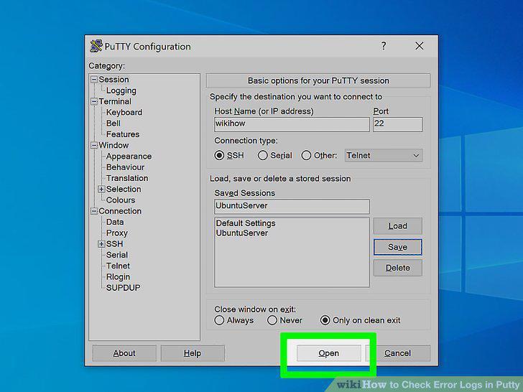Select the Other connection type radio
The height and width of the screenshot is (392, 523).
306,155
